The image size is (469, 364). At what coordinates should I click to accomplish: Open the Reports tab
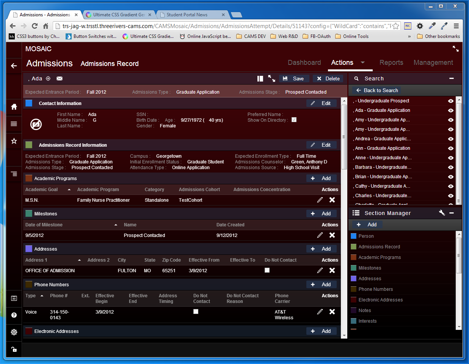pos(391,63)
